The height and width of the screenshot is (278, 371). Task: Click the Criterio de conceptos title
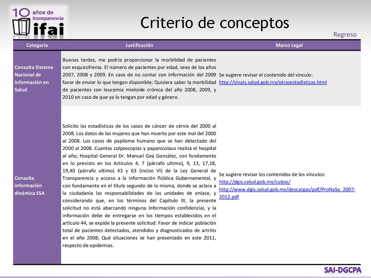pyautogui.click(x=214, y=23)
